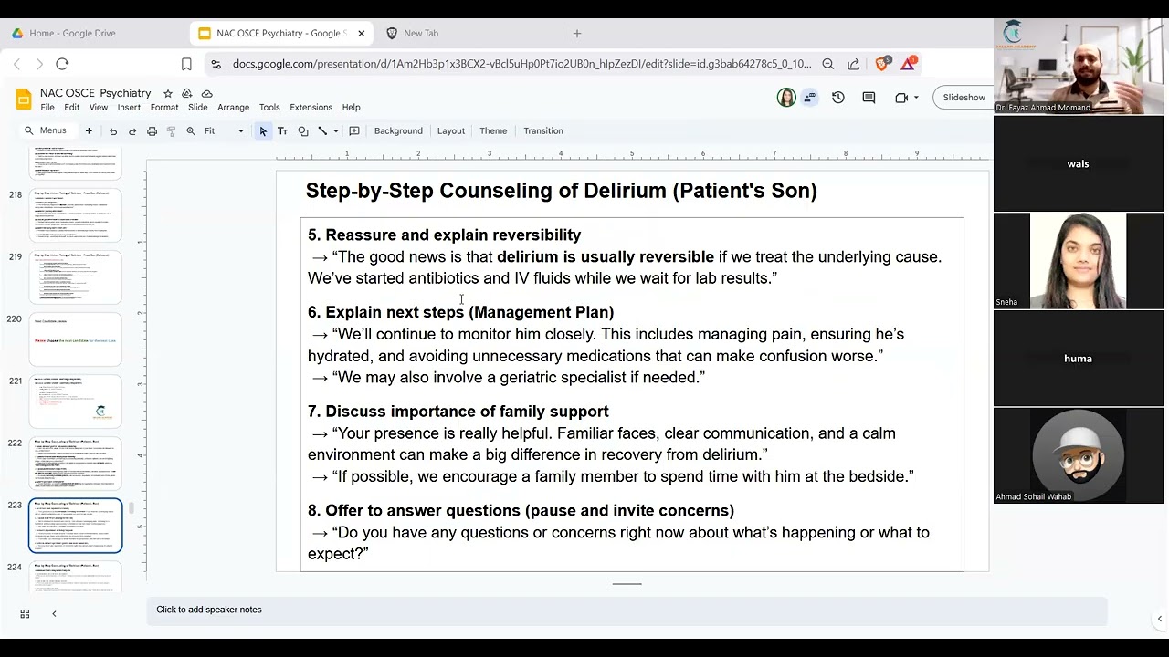The height and width of the screenshot is (657, 1169).
Task: Click the Google Slides logo icon
Action: coord(23,99)
